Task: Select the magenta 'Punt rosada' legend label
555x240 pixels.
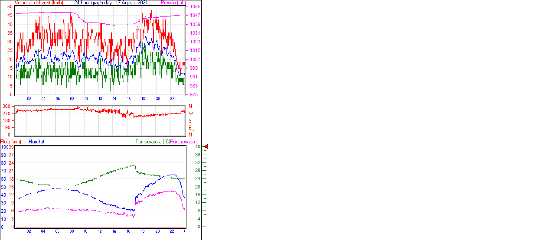Action: [183, 142]
